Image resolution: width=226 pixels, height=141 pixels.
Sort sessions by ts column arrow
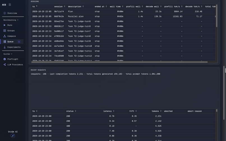pyautogui.click(x=37, y=6)
